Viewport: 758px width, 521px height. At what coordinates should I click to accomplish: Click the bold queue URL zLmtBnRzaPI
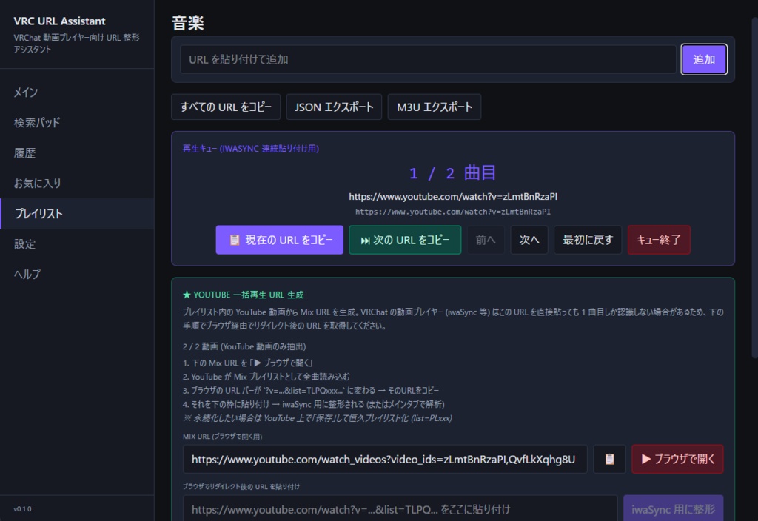[x=453, y=196]
